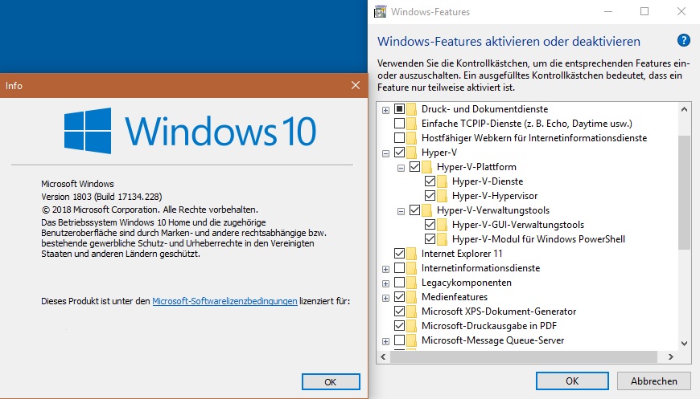Uncheck Hyper-V-Hypervisor checkbox

430,196
